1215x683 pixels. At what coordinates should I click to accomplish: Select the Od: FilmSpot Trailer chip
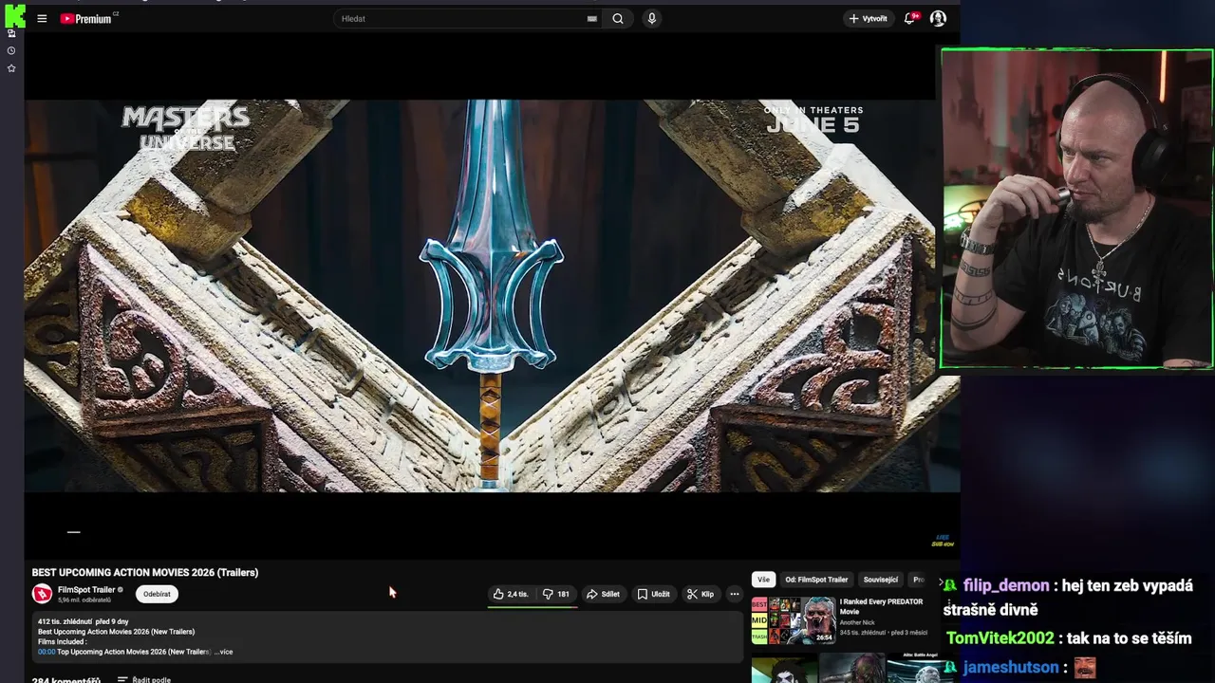pyautogui.click(x=816, y=580)
